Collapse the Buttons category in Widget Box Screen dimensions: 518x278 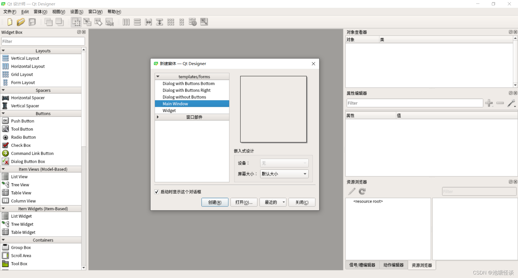pyautogui.click(x=3, y=113)
